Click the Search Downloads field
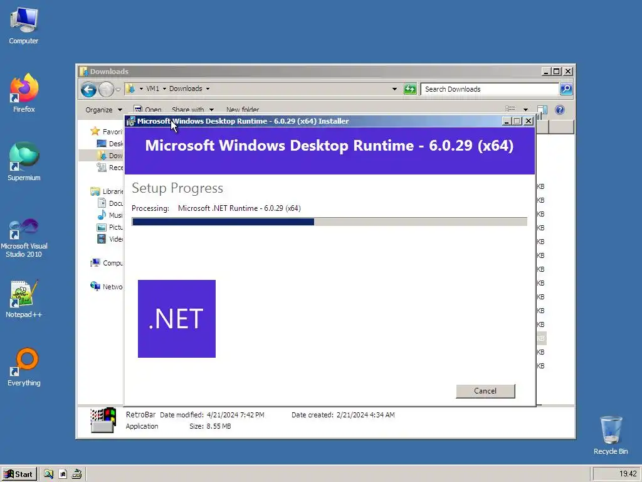Viewport: 642px width, 482px height. coord(490,89)
